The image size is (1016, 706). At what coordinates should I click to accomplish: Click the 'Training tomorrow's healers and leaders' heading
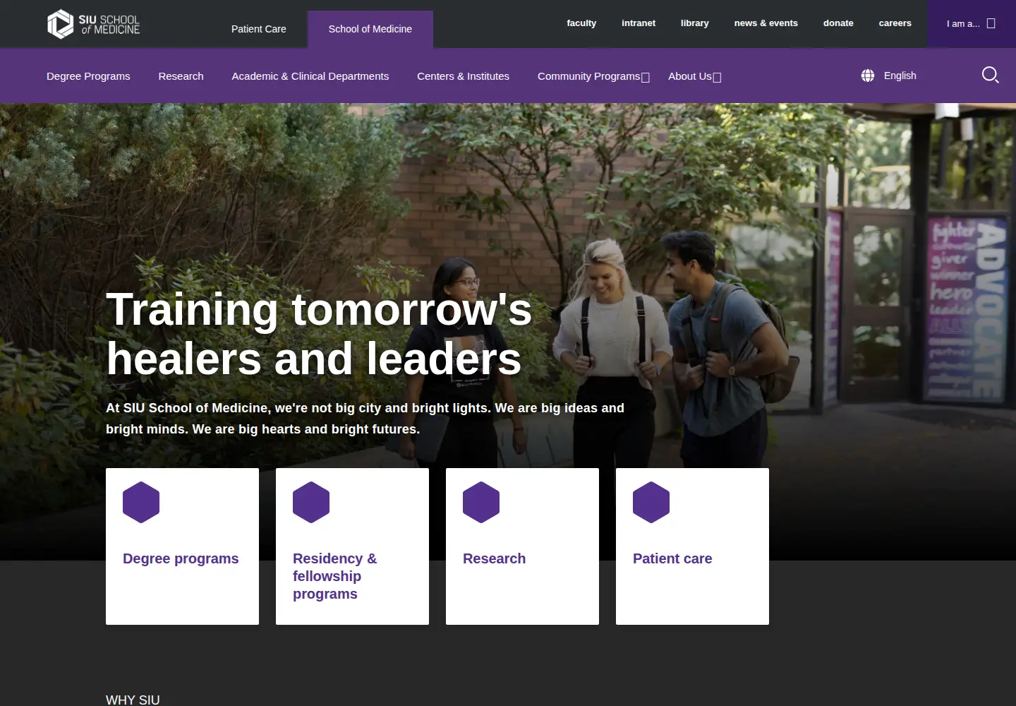point(319,334)
